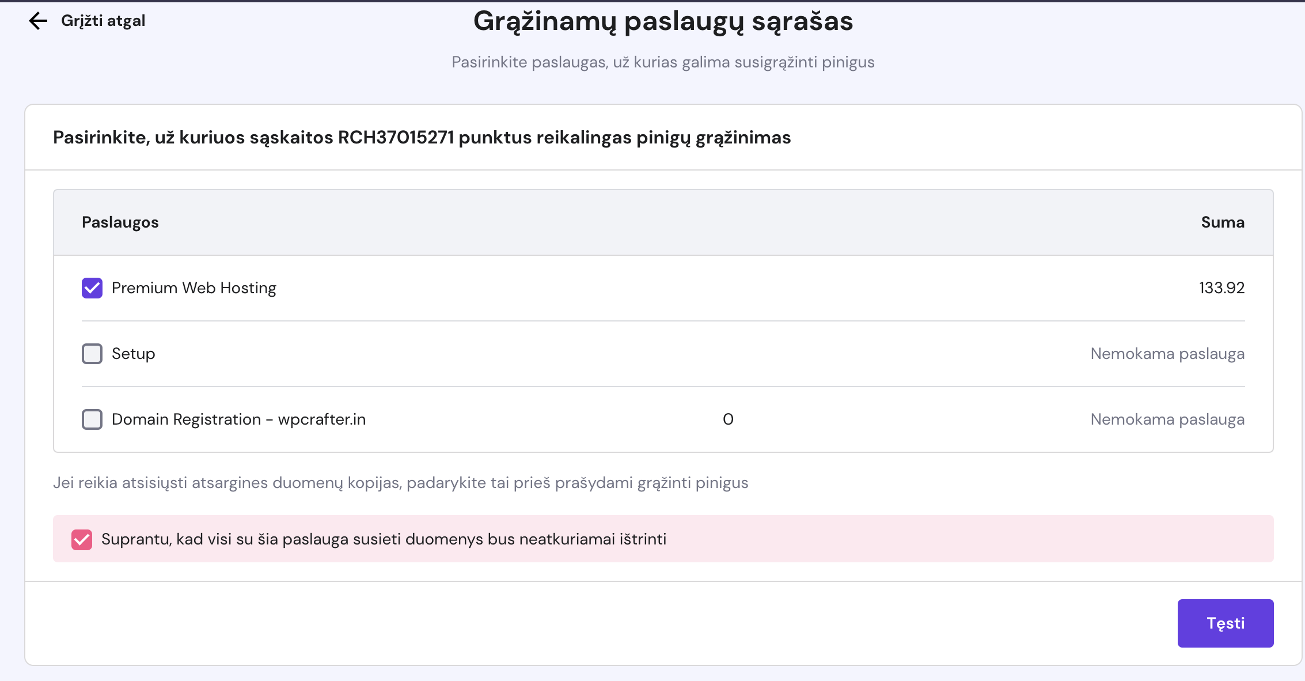This screenshot has width=1305, height=681.
Task: Click the 'Premium Web Hosting' label
Action: pyautogui.click(x=194, y=288)
